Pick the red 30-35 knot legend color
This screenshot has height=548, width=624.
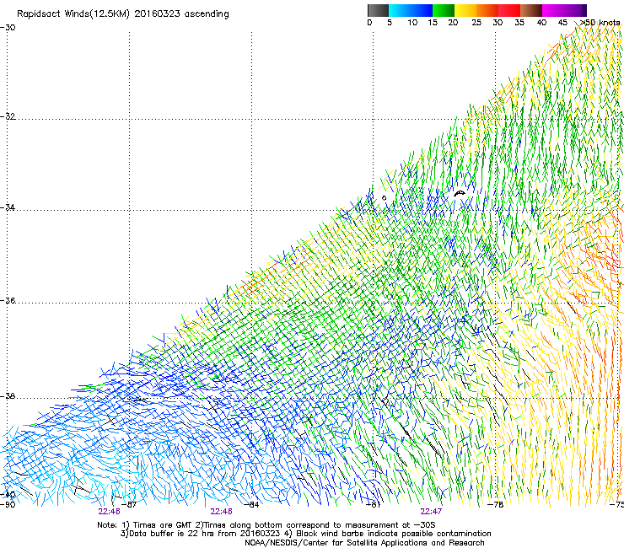click(509, 10)
